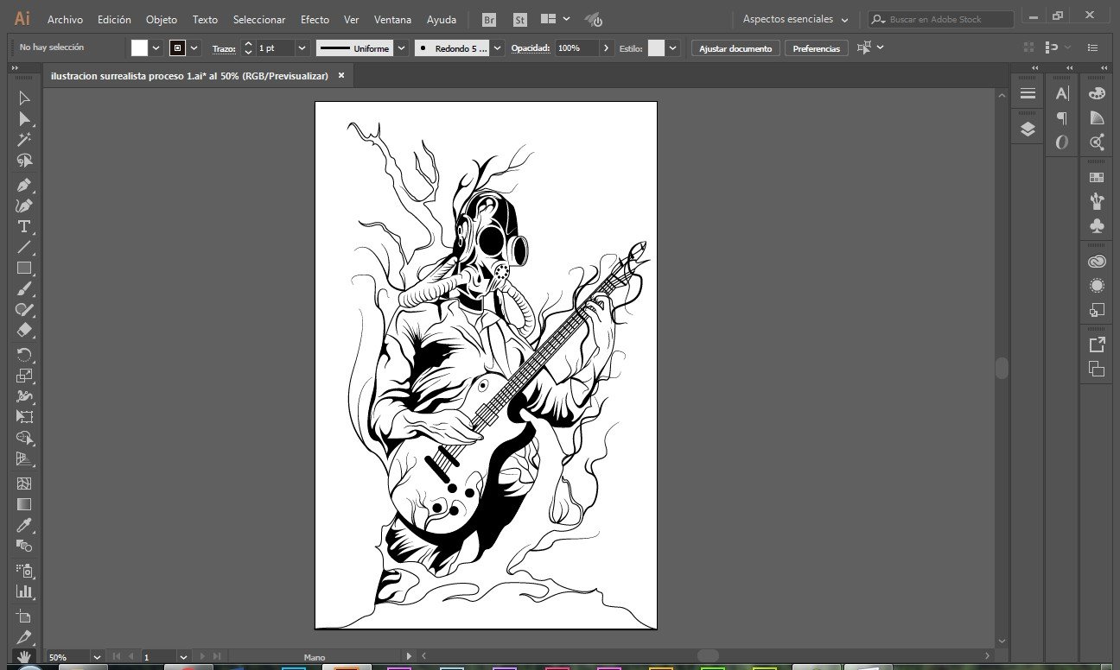Open the Paragraph panel icon
Screen dimensions: 1120x670
1062,118
